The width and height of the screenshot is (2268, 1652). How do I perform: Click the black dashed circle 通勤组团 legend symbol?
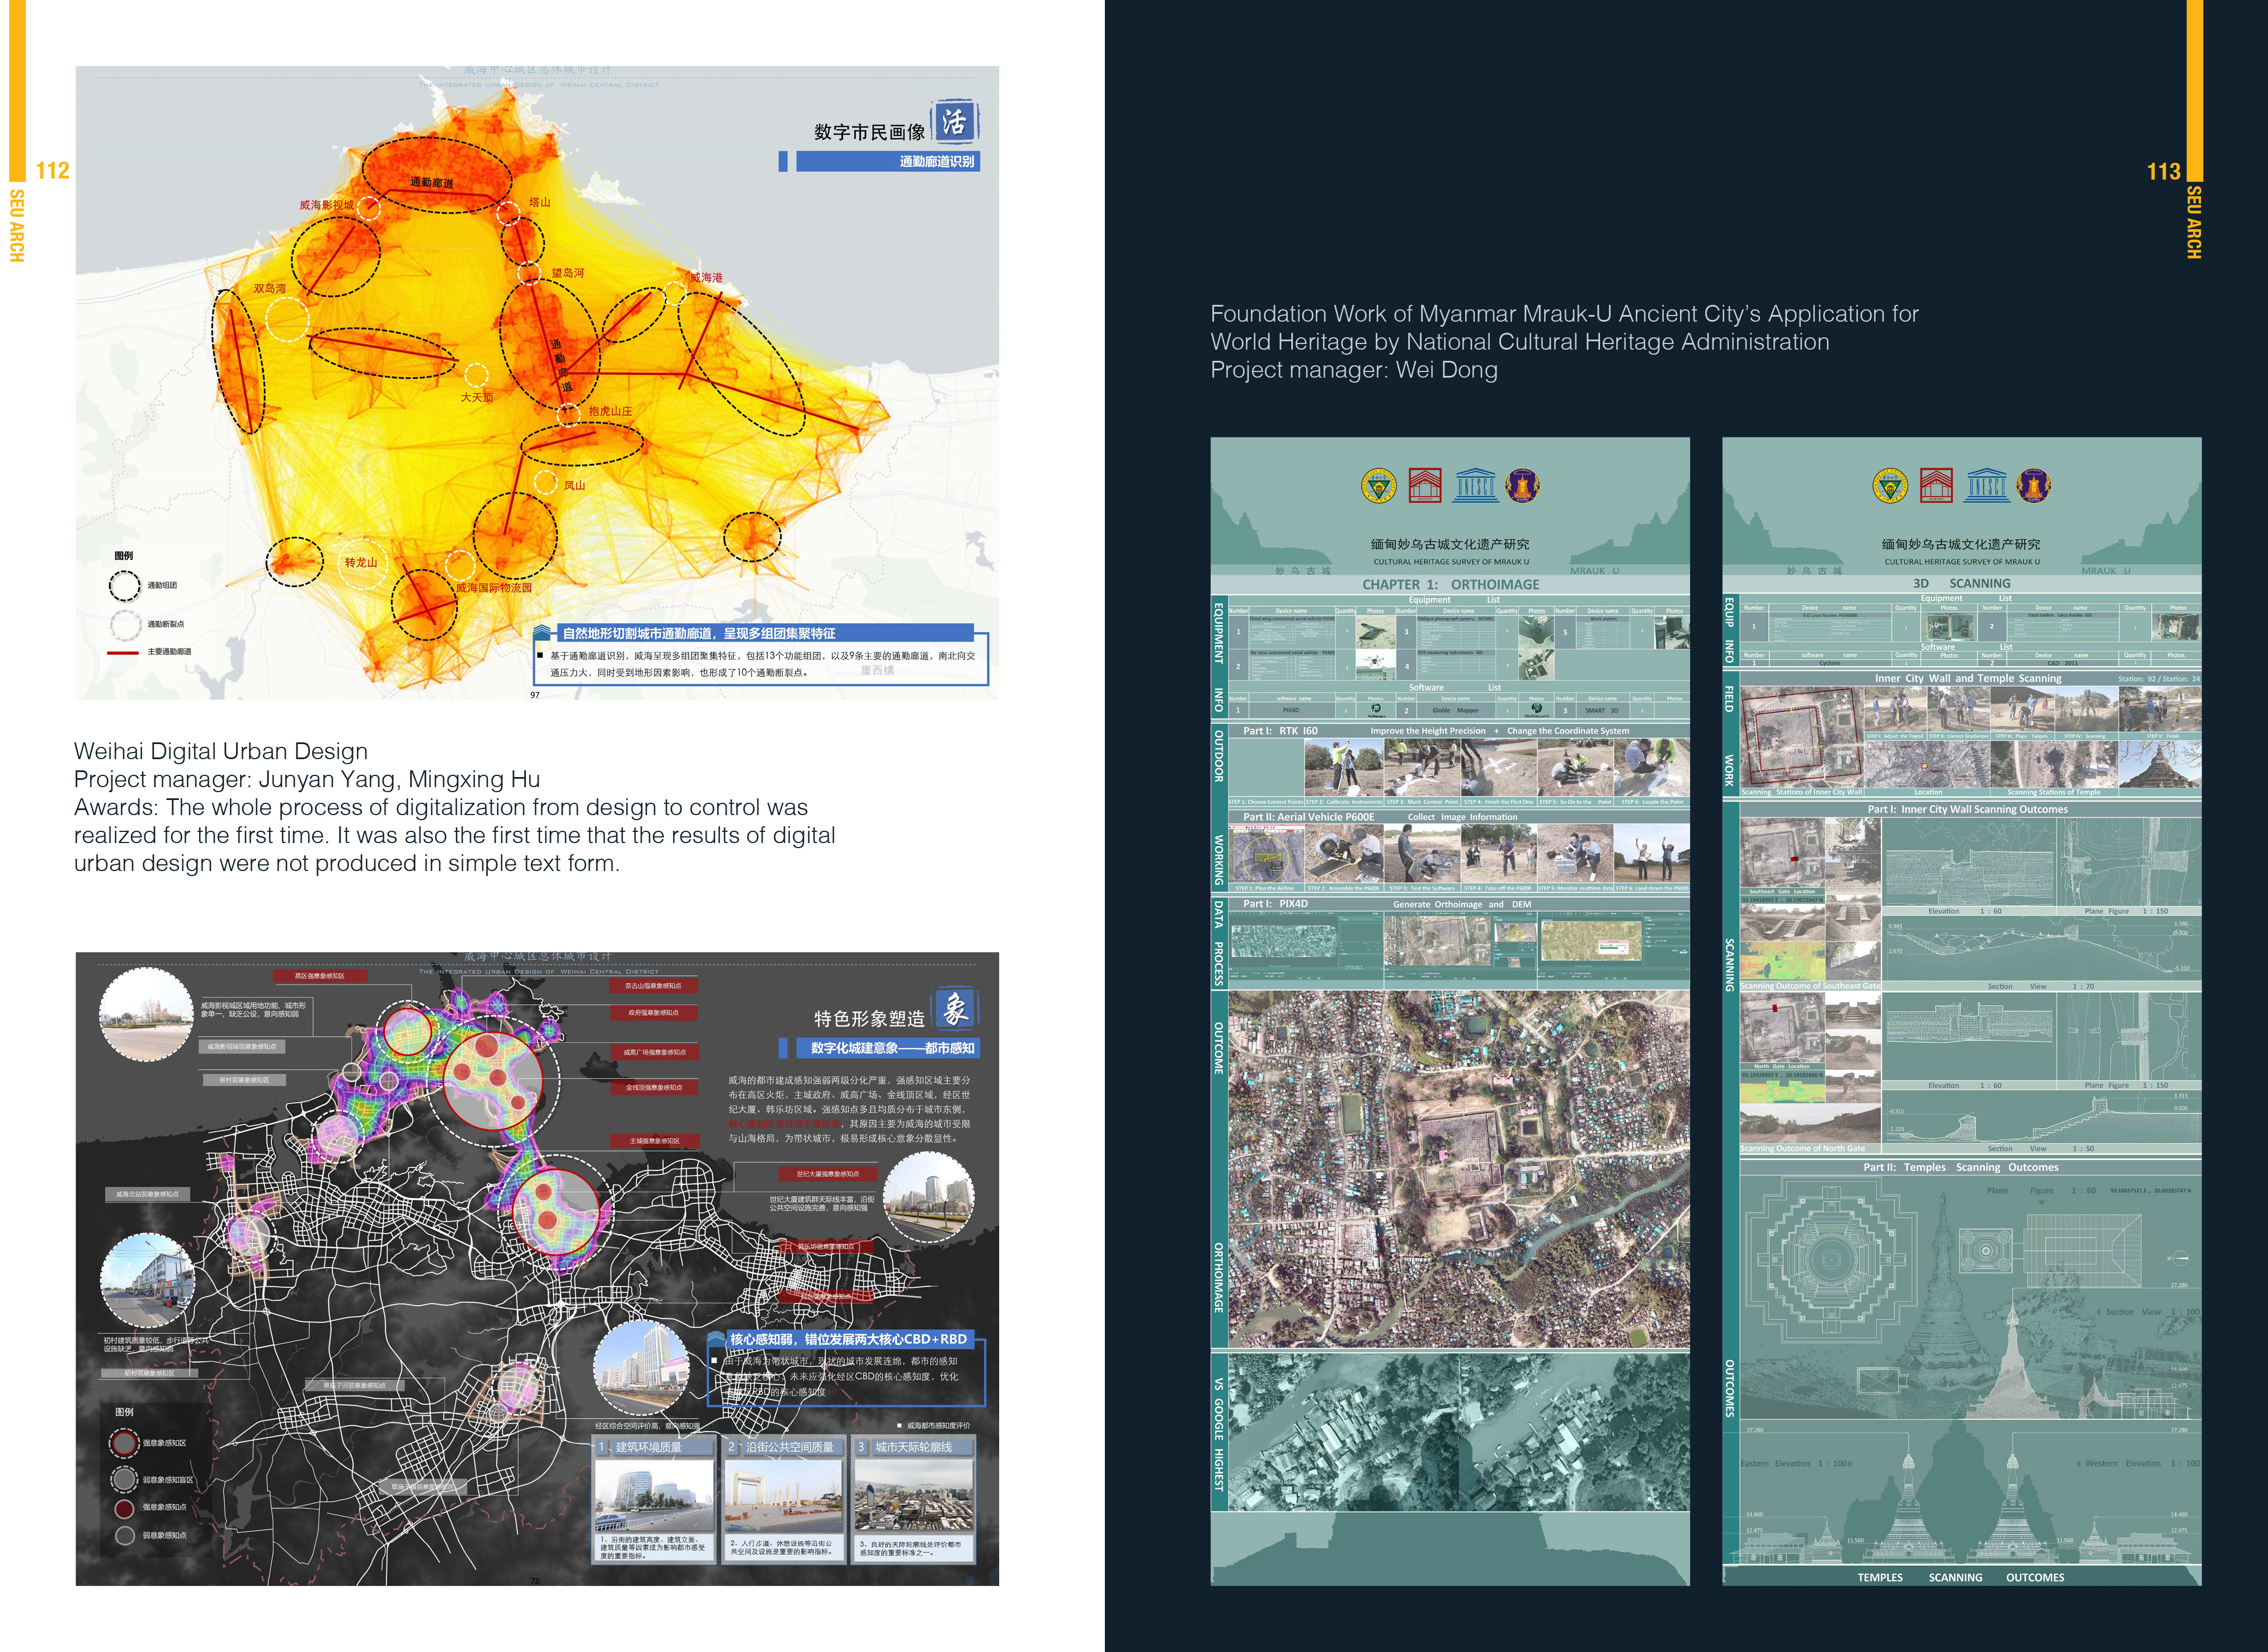[125, 586]
